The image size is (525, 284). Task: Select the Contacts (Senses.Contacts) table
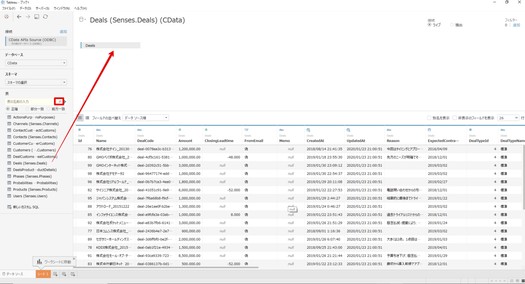point(35,137)
